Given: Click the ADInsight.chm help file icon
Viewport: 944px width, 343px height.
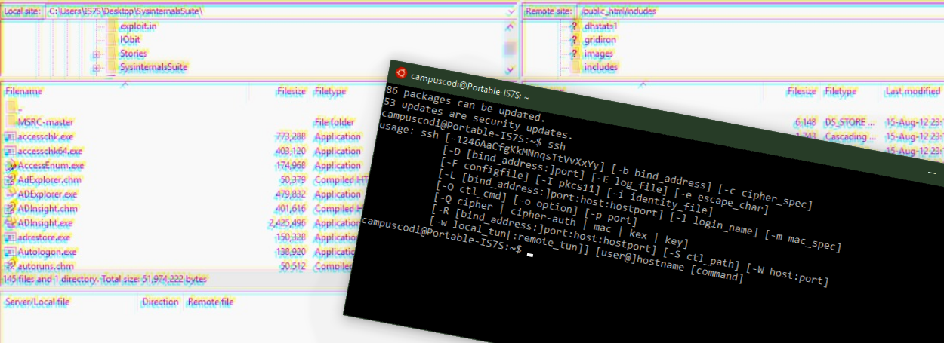Looking at the screenshot, I should [x=10, y=208].
